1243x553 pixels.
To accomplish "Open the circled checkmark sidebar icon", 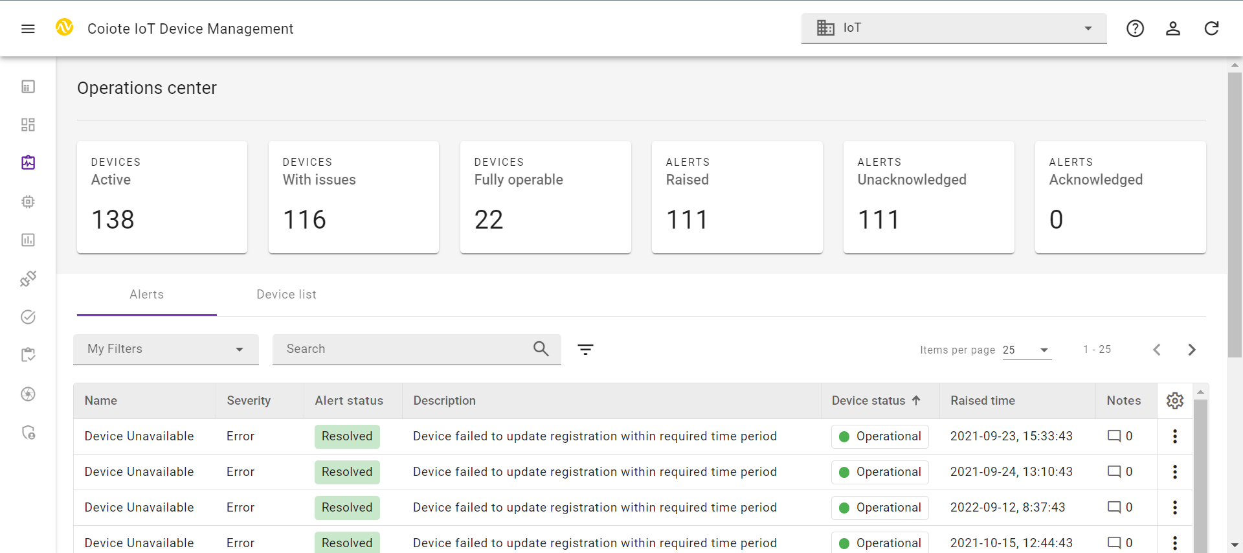I will (28, 317).
